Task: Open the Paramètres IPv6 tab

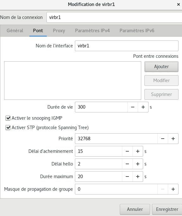Action: coord(137,31)
